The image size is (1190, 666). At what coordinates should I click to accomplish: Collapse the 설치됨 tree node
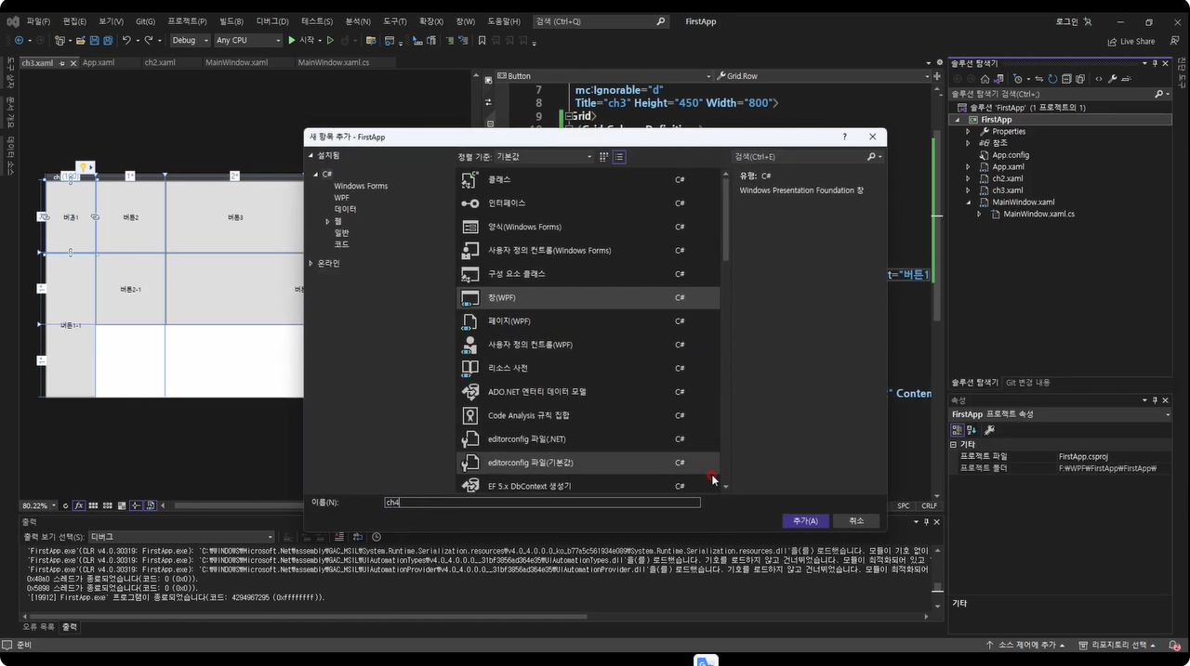tap(311, 156)
